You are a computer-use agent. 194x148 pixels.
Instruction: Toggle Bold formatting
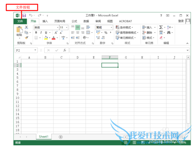[x=36, y=33]
